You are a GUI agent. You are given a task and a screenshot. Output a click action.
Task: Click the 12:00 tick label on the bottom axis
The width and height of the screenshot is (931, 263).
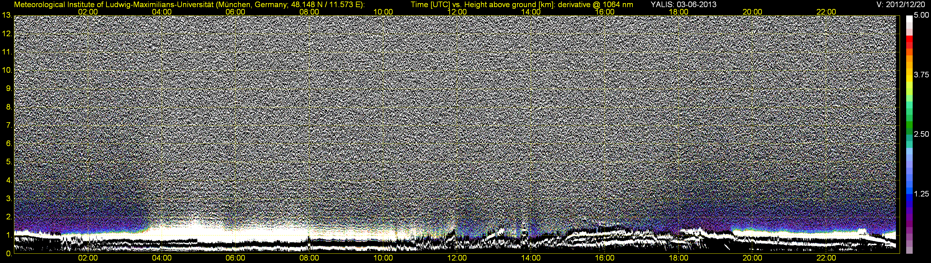[457, 258]
